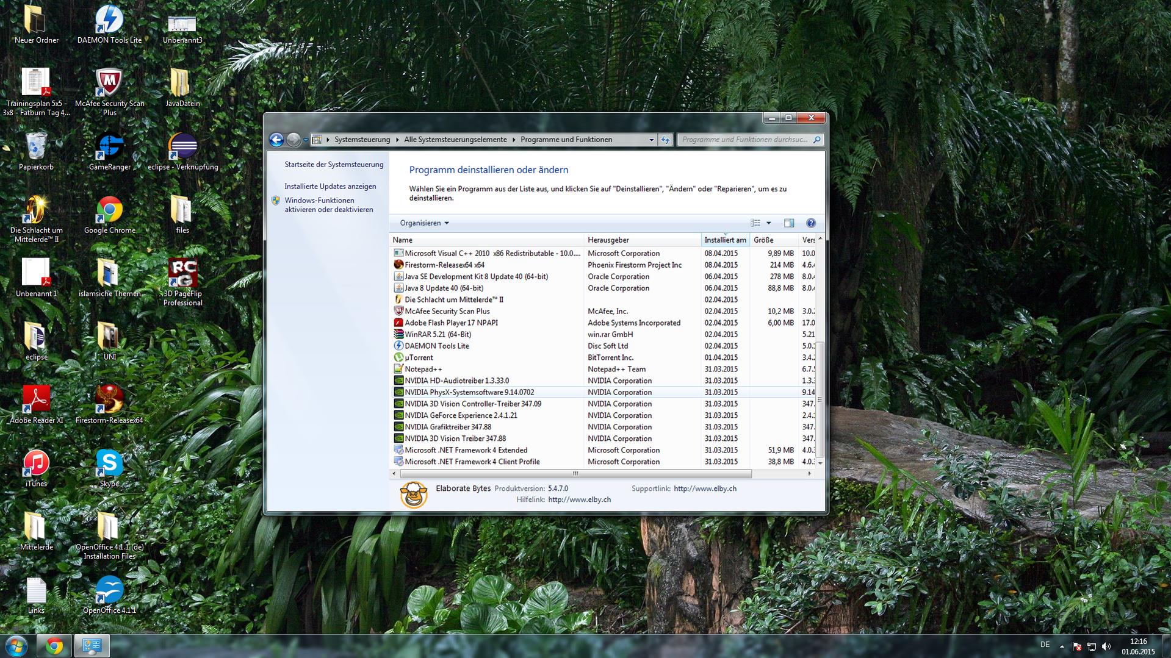Select WinRAR 5.21 (64-Bit) entry

click(603, 334)
